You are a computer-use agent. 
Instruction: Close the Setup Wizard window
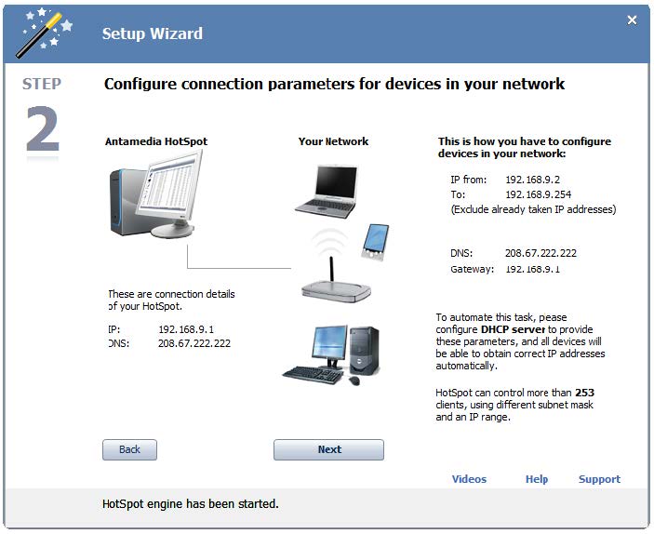(632, 20)
